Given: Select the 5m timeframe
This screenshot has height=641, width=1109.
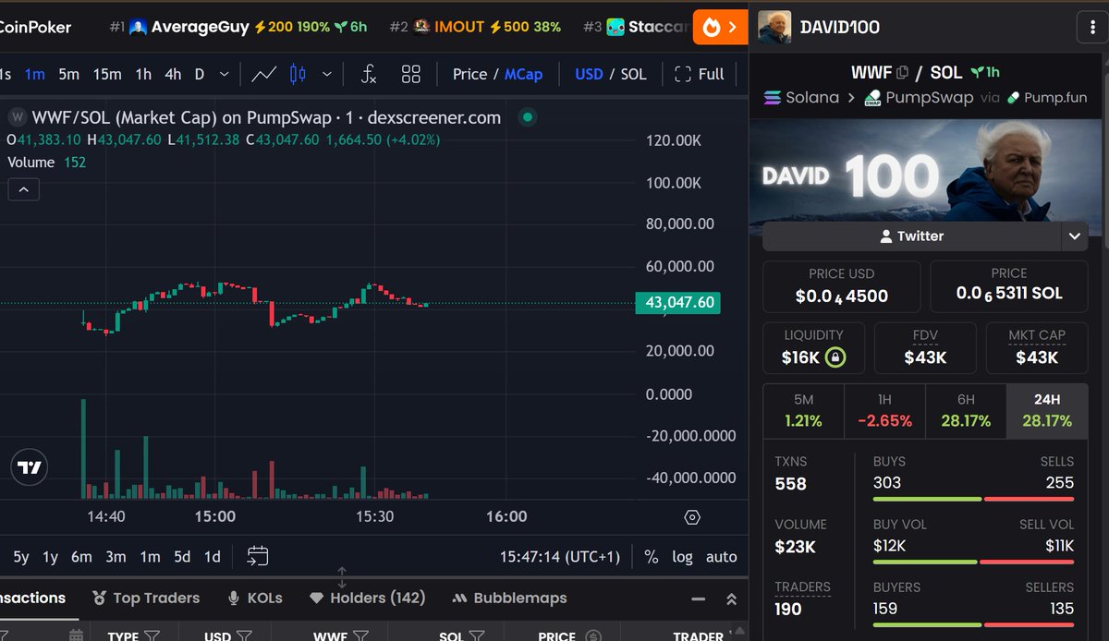Looking at the screenshot, I should [68, 74].
